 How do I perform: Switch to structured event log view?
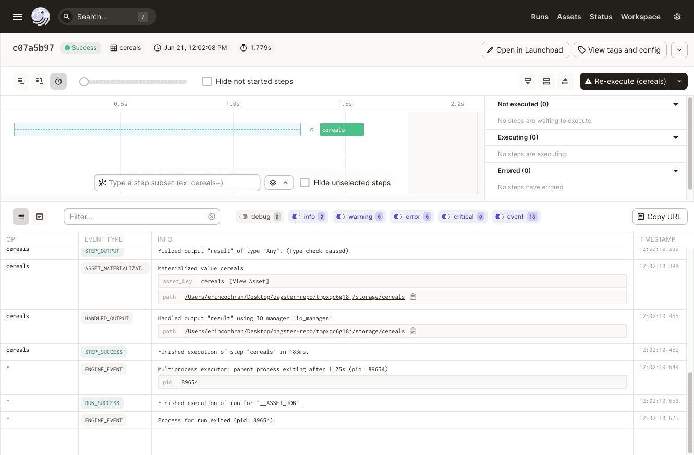tap(21, 217)
